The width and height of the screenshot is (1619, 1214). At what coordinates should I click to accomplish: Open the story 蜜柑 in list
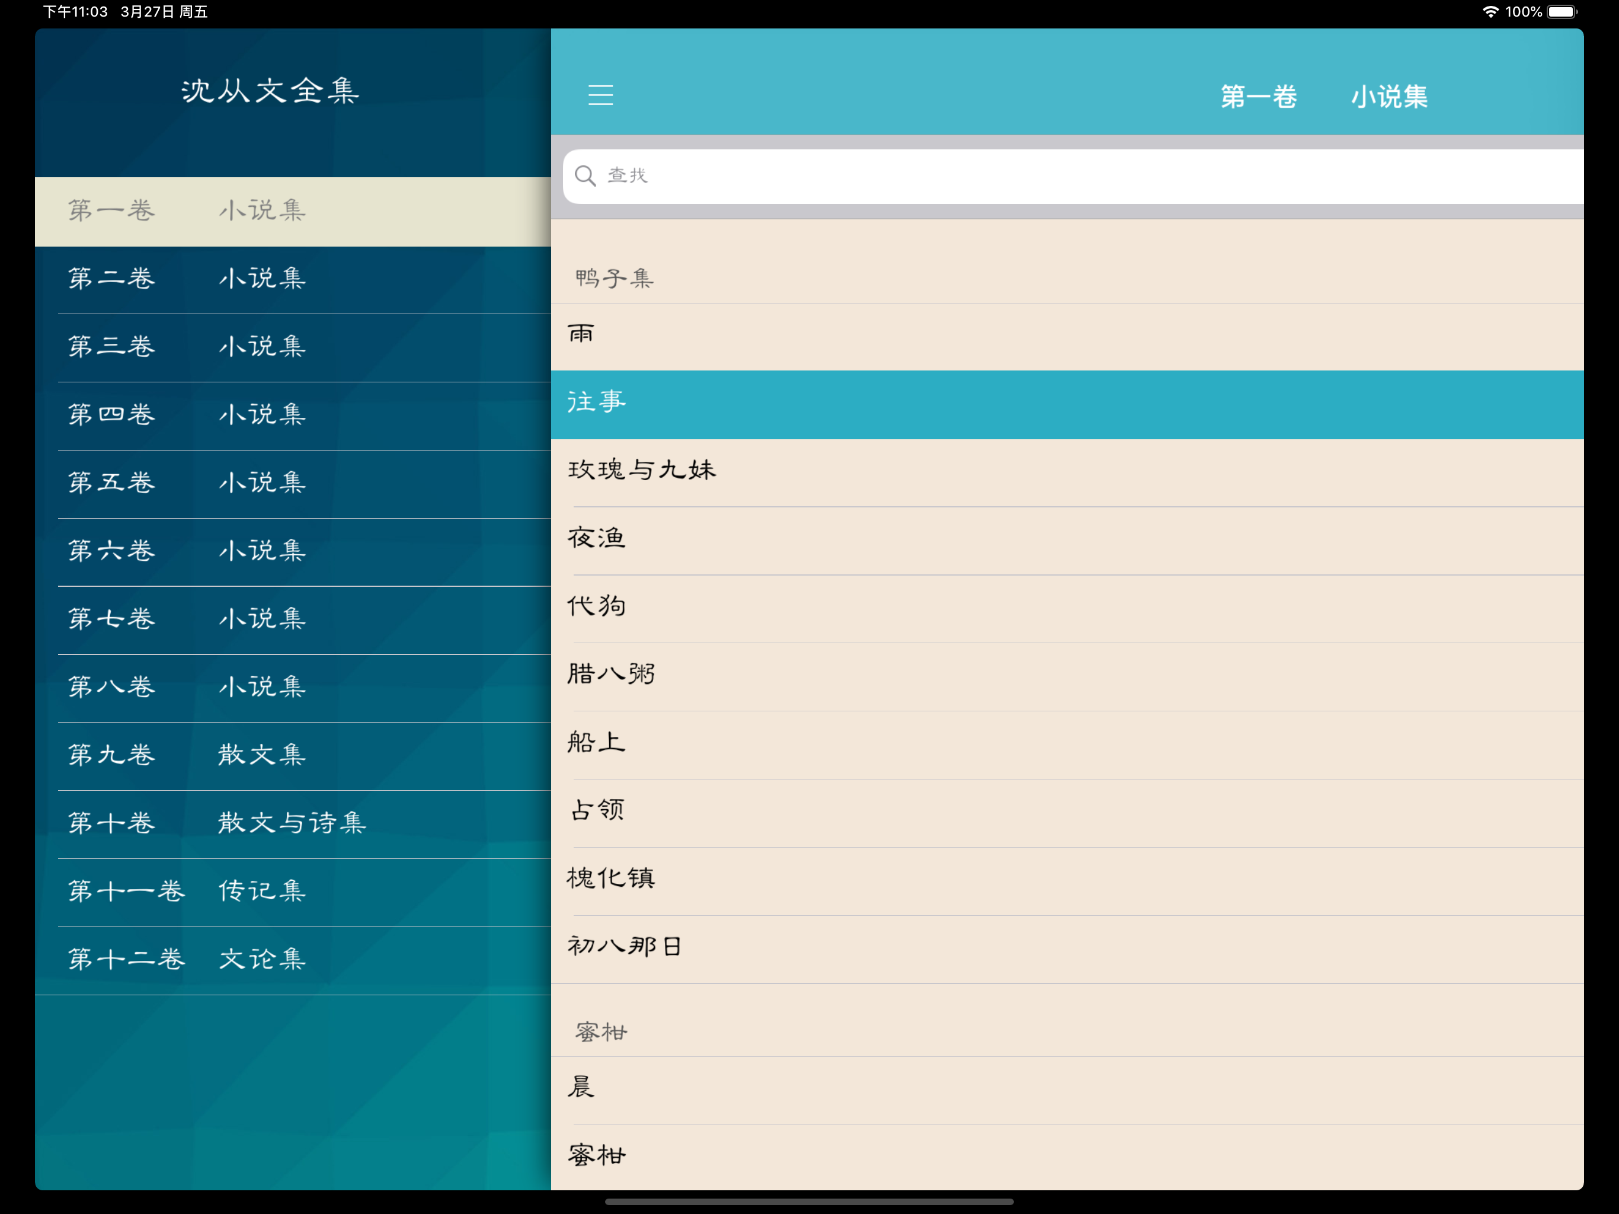click(1067, 1158)
